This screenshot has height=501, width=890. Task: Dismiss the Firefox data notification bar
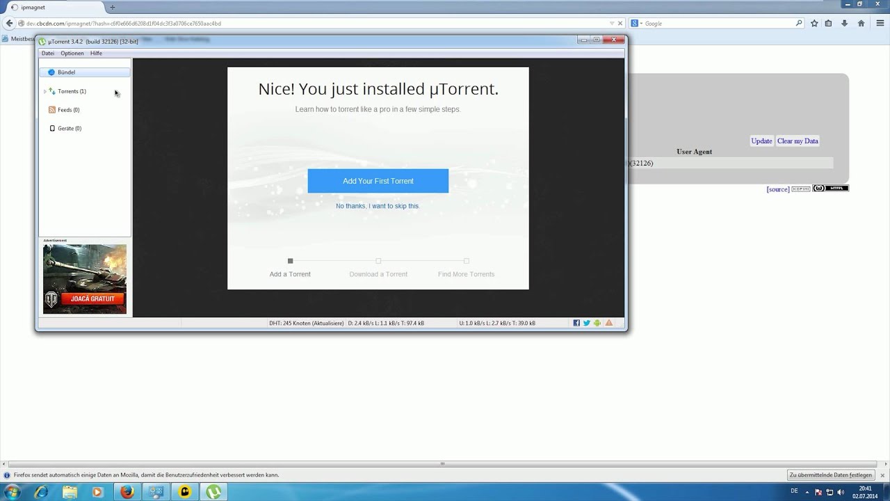[882, 475]
